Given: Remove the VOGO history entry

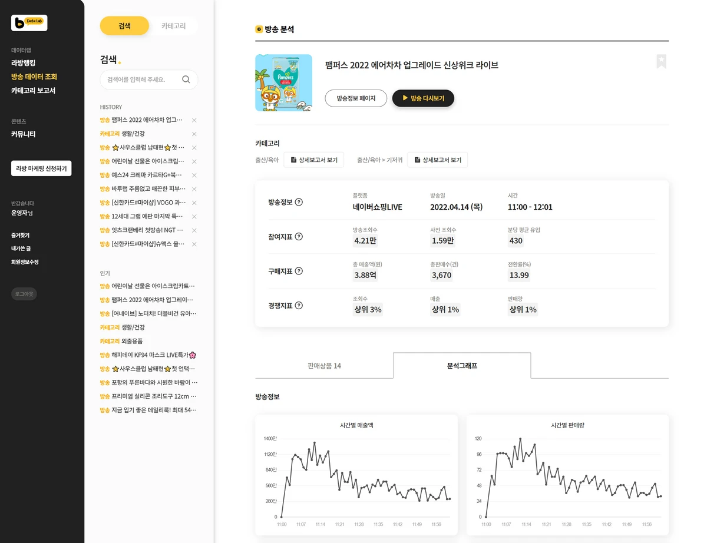Looking at the screenshot, I should 194,203.
